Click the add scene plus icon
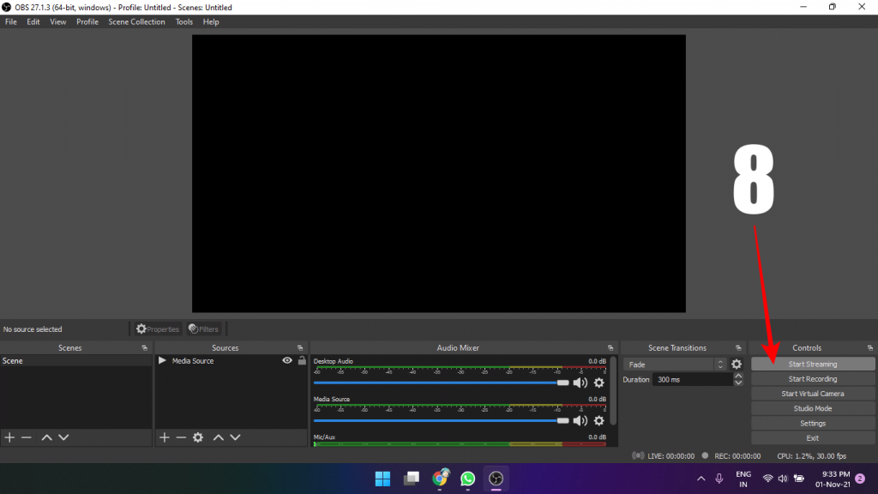Screen dimensions: 878x494 pyautogui.click(x=9, y=437)
